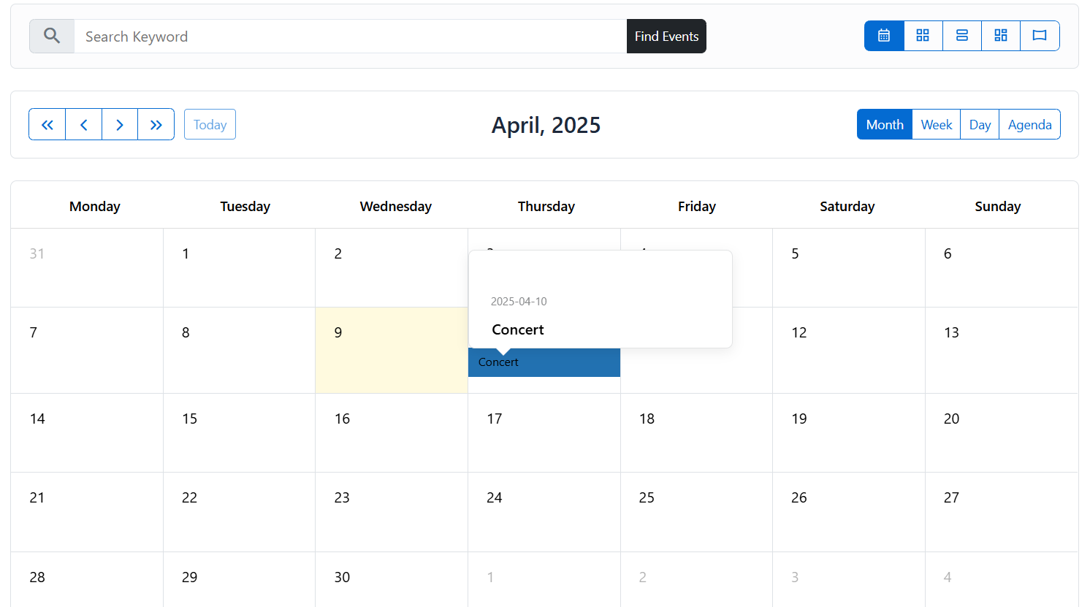Select the list rows layout icon
1090x607 pixels.
962,36
